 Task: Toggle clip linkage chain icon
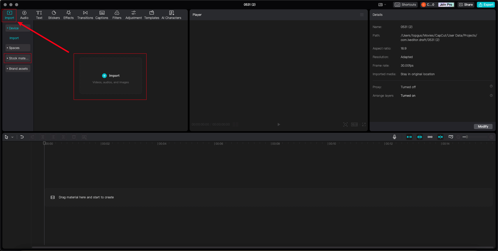(430, 137)
